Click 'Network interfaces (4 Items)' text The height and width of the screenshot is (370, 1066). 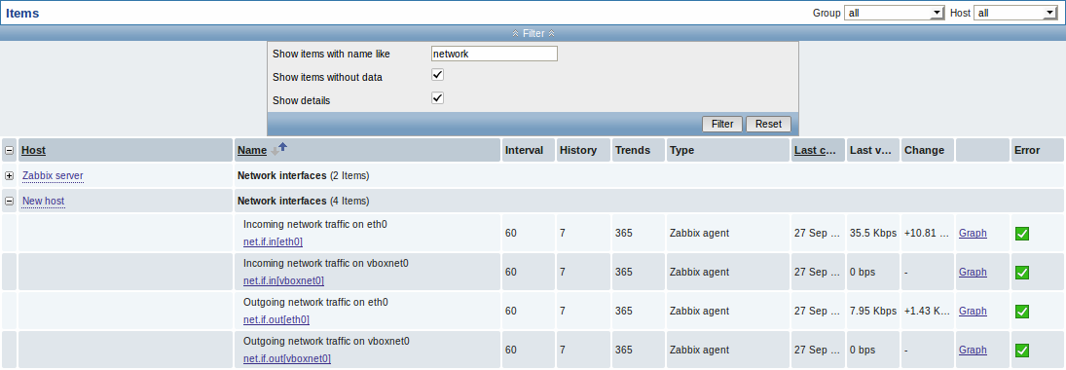point(303,202)
